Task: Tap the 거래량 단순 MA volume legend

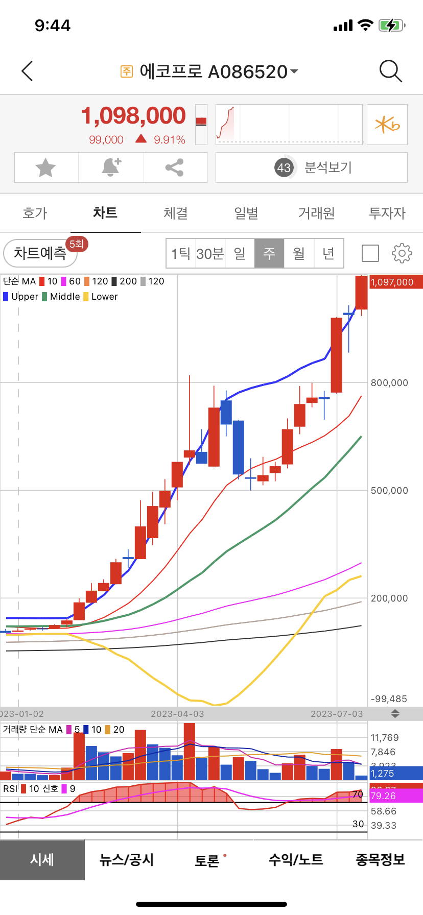Action: [x=33, y=730]
